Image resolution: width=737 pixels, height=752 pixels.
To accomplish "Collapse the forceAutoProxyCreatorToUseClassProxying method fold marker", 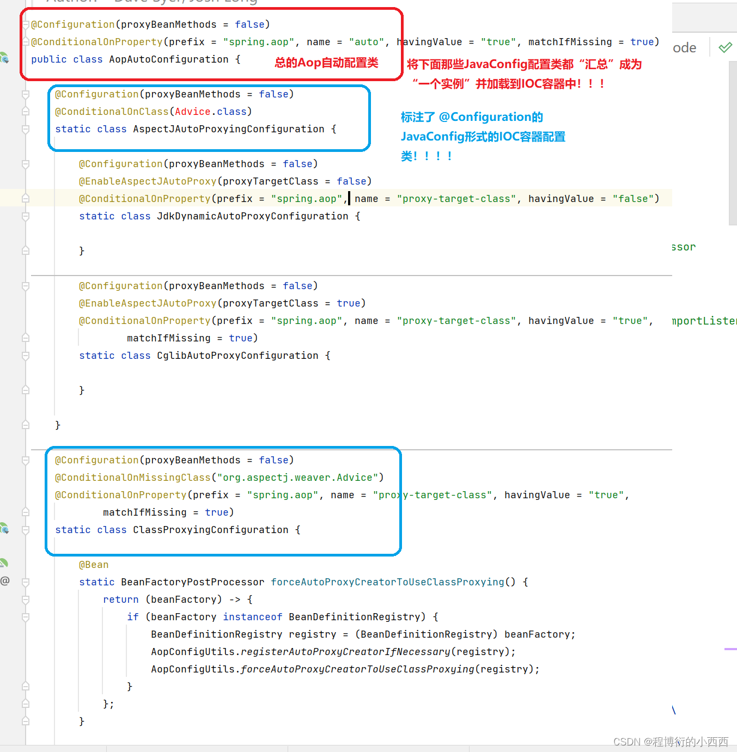I will (x=26, y=582).
